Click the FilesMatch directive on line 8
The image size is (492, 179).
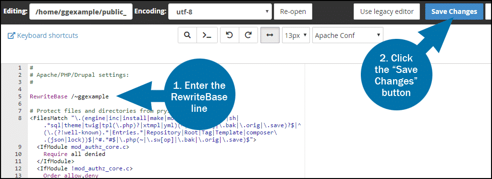(x=49, y=118)
